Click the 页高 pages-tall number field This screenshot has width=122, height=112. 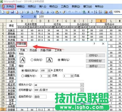[x=67, y=76]
